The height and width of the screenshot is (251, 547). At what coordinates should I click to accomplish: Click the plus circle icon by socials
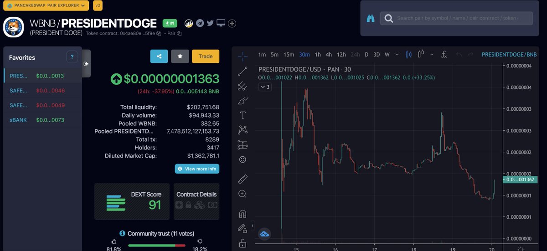point(232,23)
